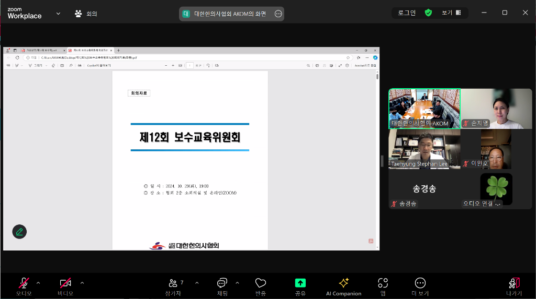Open PDF table of contents icon

(x=8, y=65)
